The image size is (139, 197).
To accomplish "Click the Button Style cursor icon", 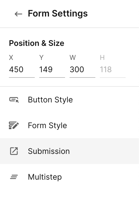I will point(14,100).
